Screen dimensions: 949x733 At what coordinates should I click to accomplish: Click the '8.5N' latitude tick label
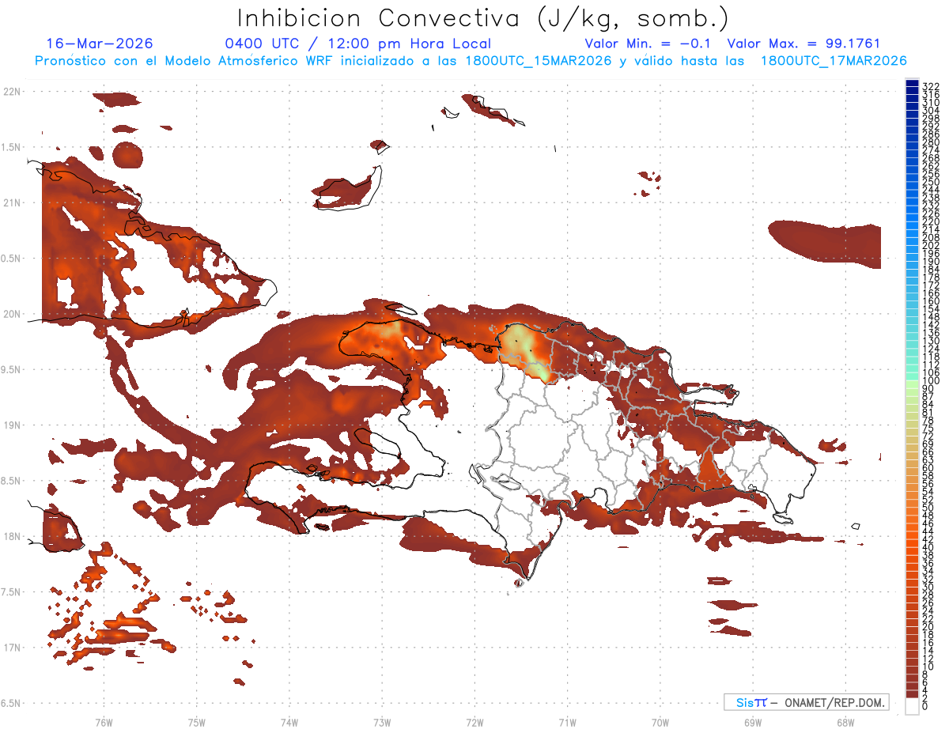coord(11,481)
